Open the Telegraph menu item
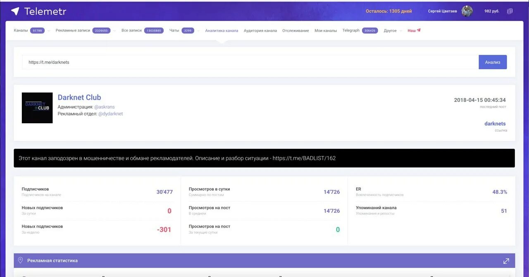The image size is (529, 277). (351, 31)
